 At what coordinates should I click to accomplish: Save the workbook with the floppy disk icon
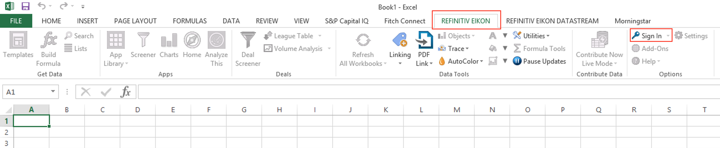coord(25,6)
